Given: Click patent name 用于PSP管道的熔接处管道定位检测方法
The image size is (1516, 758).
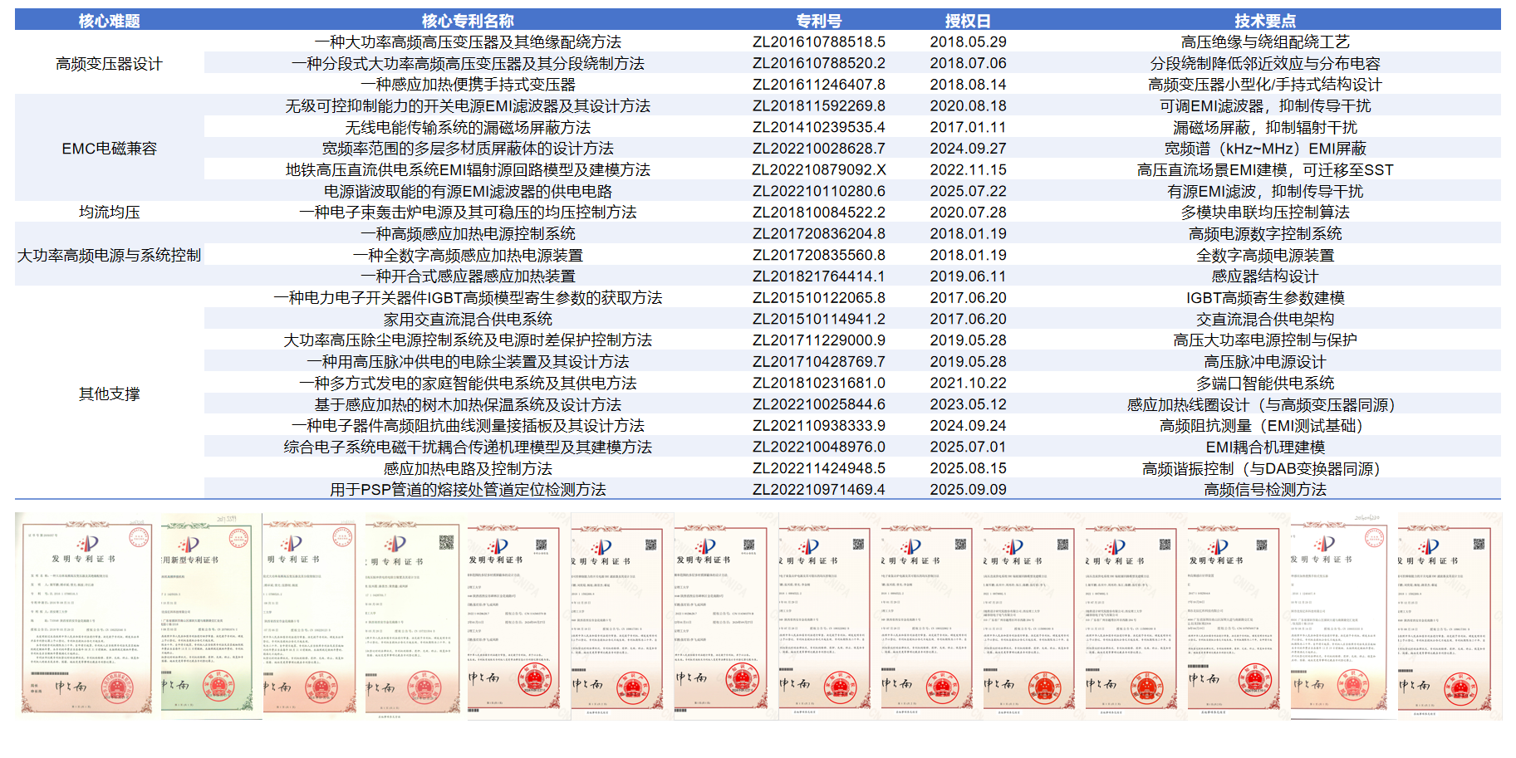Looking at the screenshot, I should click(468, 490).
